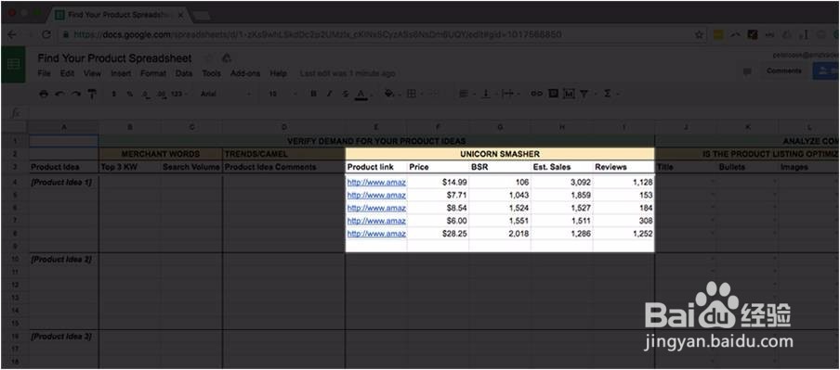
Task: Undo the last action
Action: [59, 94]
